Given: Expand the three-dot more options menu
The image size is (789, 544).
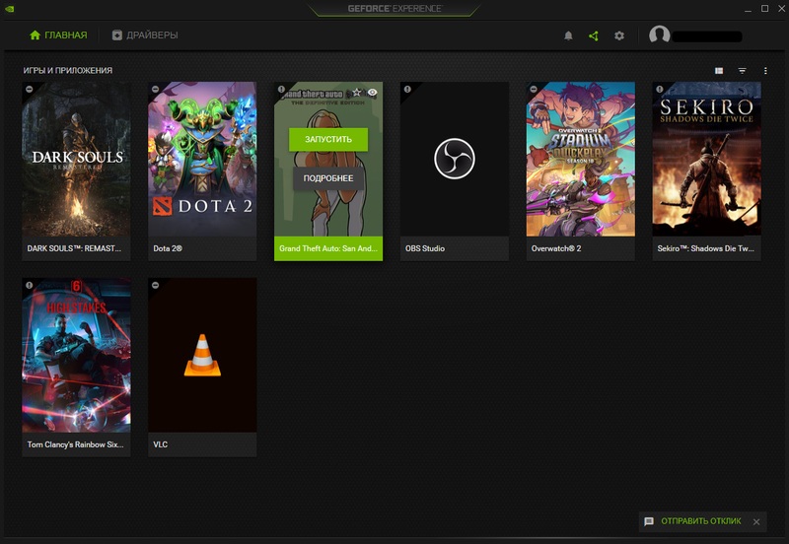Looking at the screenshot, I should pos(765,71).
